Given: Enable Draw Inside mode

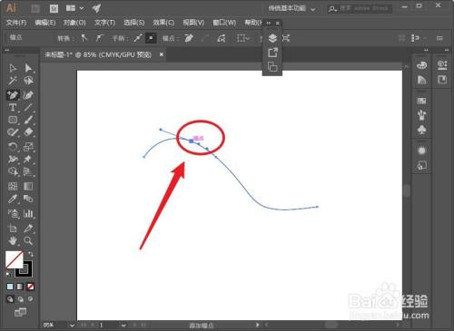Looking at the screenshot, I should (x=30, y=299).
